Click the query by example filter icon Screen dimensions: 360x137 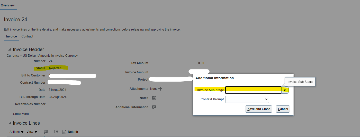[56, 132]
